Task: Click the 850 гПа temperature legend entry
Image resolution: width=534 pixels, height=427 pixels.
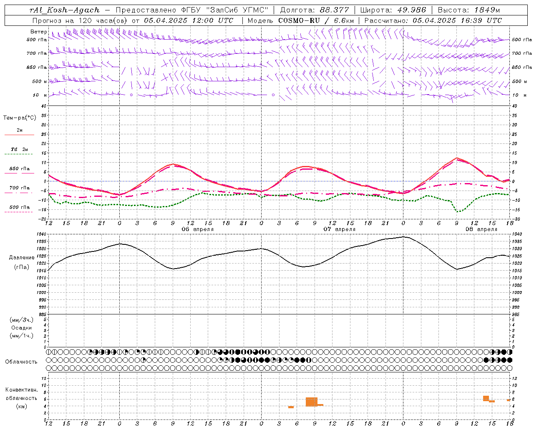Action: coord(20,169)
